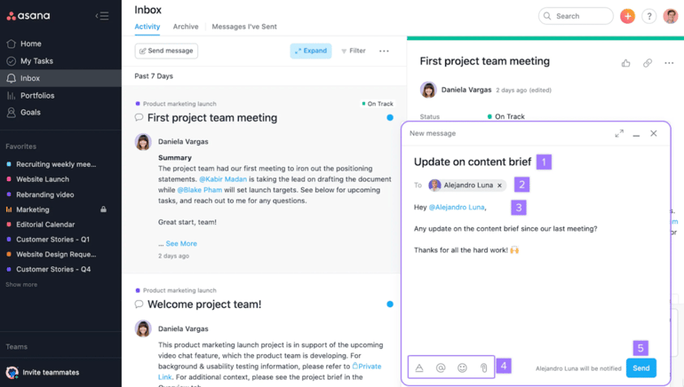Open the text formatting icon in composer
Image resolution: width=684 pixels, height=387 pixels.
tap(419, 367)
